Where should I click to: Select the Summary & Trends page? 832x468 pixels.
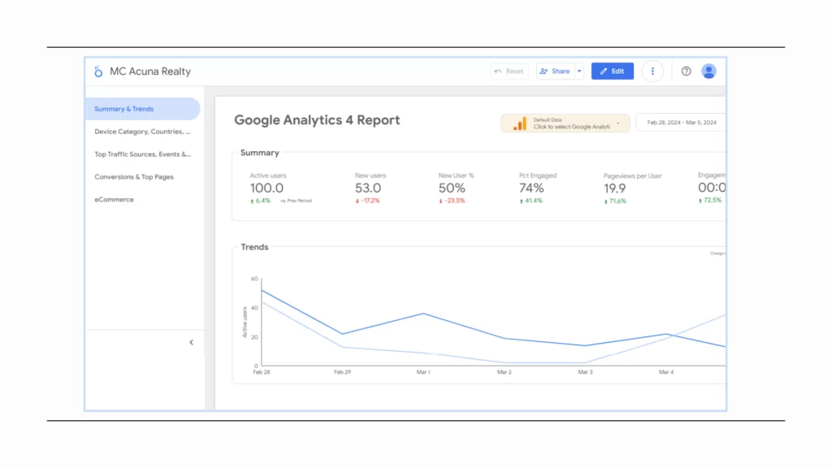[142, 109]
